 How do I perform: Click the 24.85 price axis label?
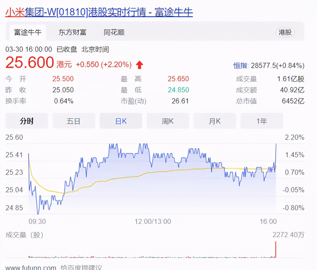14,208
